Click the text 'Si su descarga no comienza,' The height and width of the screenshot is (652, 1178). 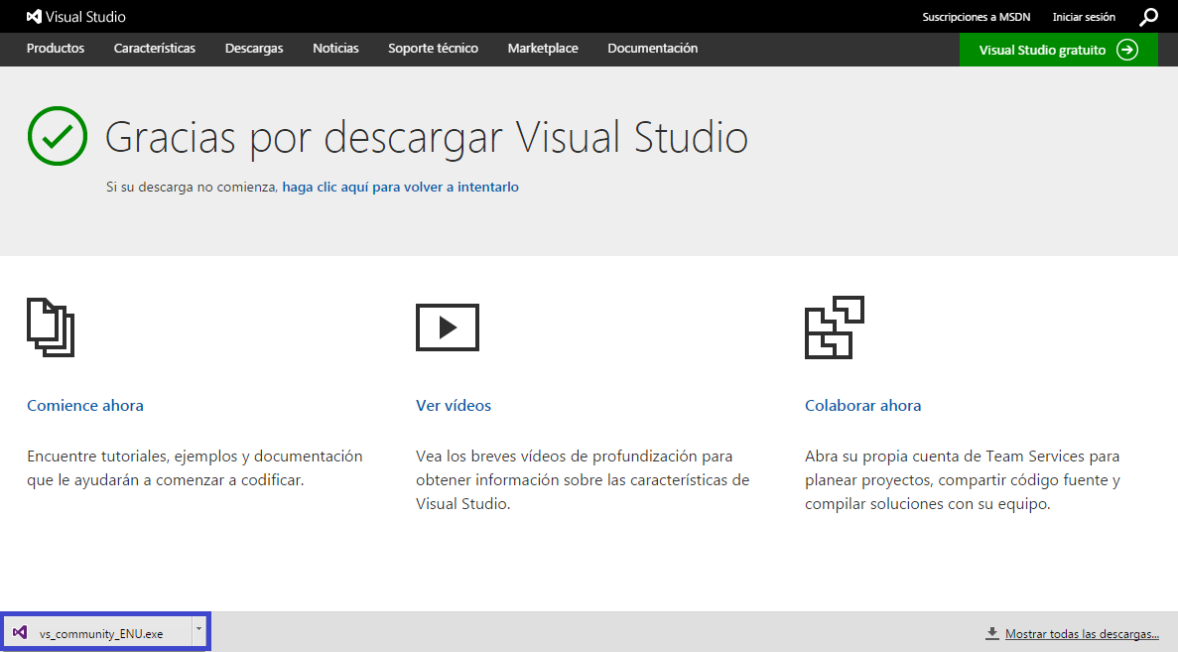click(x=193, y=187)
